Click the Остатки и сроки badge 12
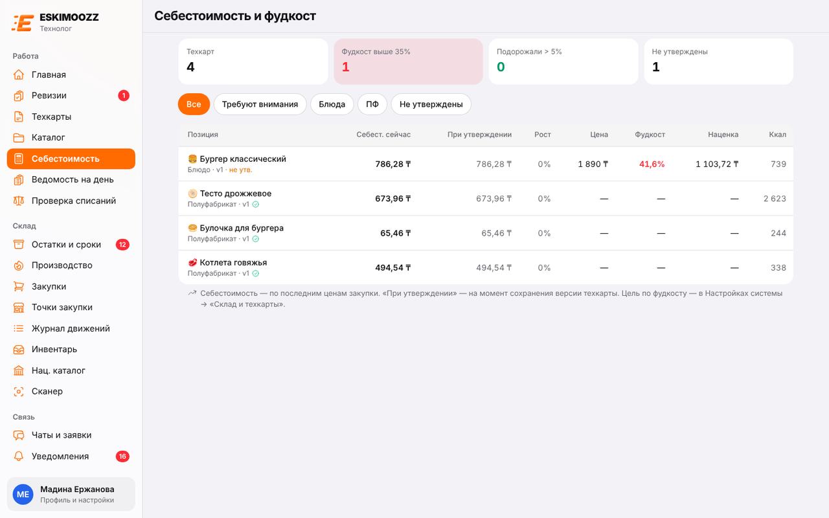 click(x=122, y=245)
